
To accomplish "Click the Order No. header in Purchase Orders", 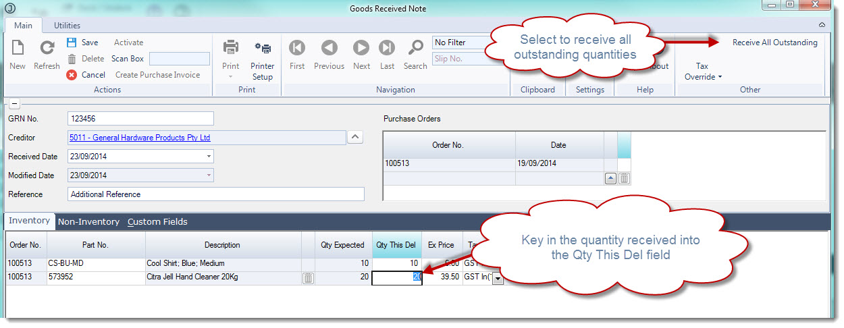I will coord(449,145).
